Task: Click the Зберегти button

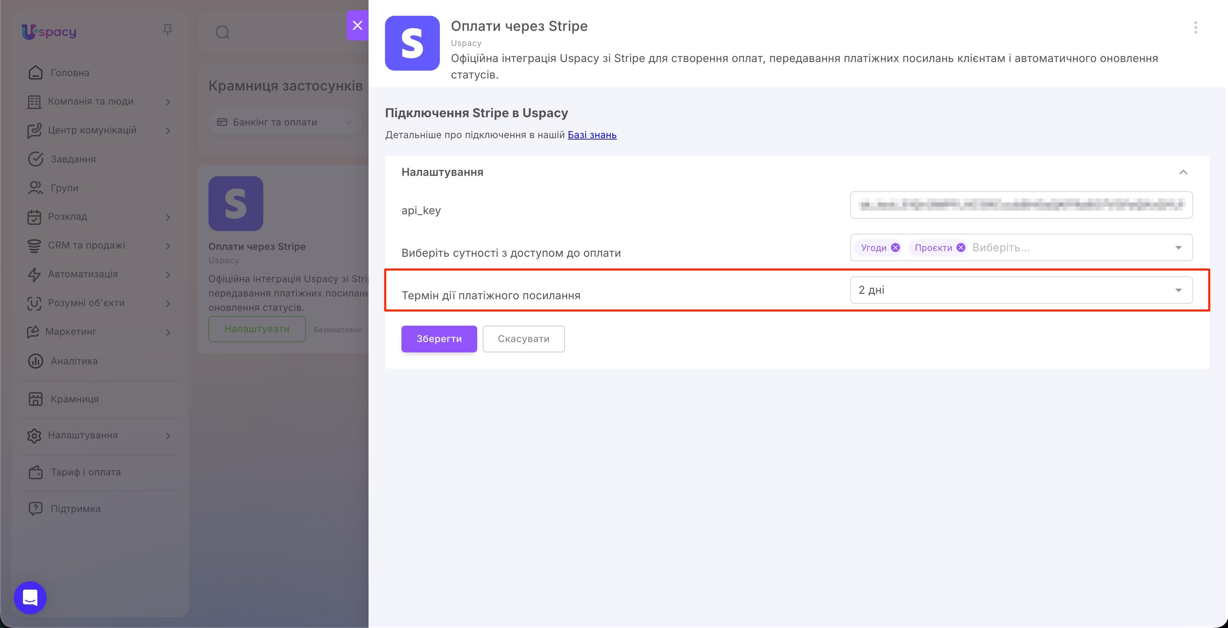Action: [x=439, y=339]
